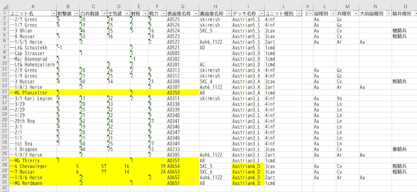Click the --MG Nordmann cell
The width and height of the screenshot is (417, 192).
click(32, 183)
